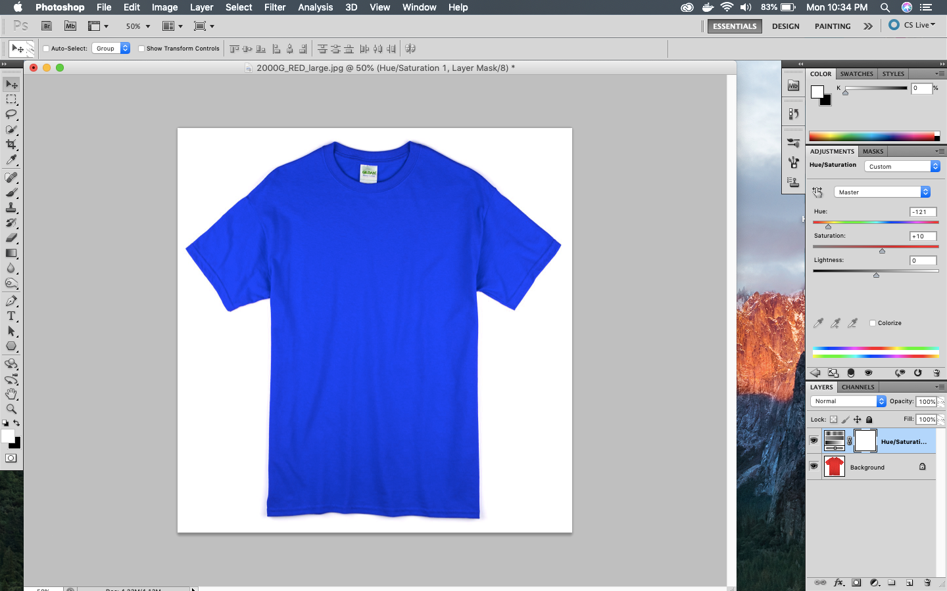Switch to the Swatches tab

point(856,74)
